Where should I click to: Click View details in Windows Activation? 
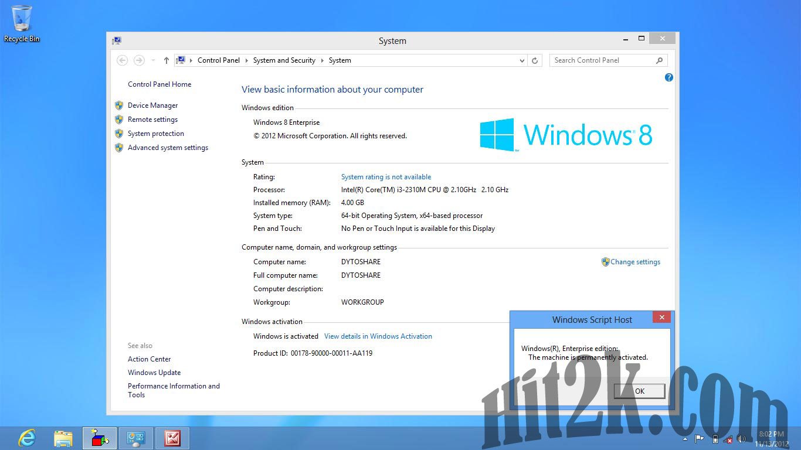click(378, 336)
